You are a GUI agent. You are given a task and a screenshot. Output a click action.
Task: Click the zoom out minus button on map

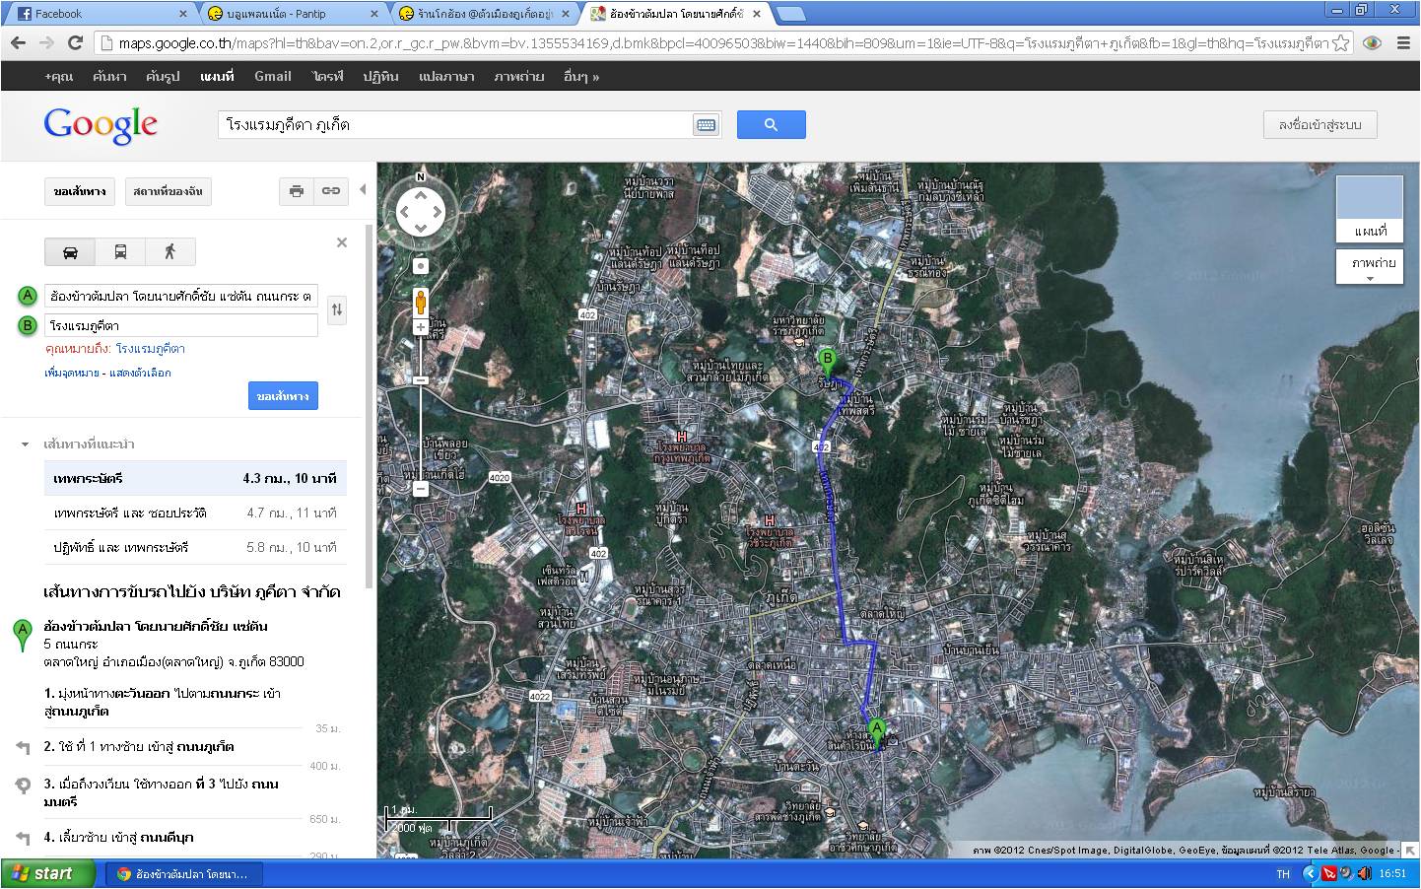click(x=421, y=489)
